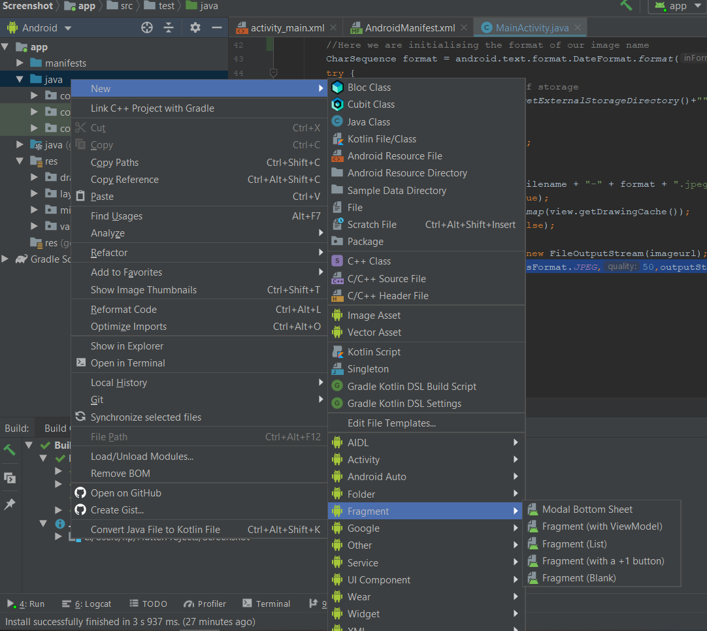Collapse the app module tree node
Image resolution: width=707 pixels, height=631 pixels.
click(6, 47)
